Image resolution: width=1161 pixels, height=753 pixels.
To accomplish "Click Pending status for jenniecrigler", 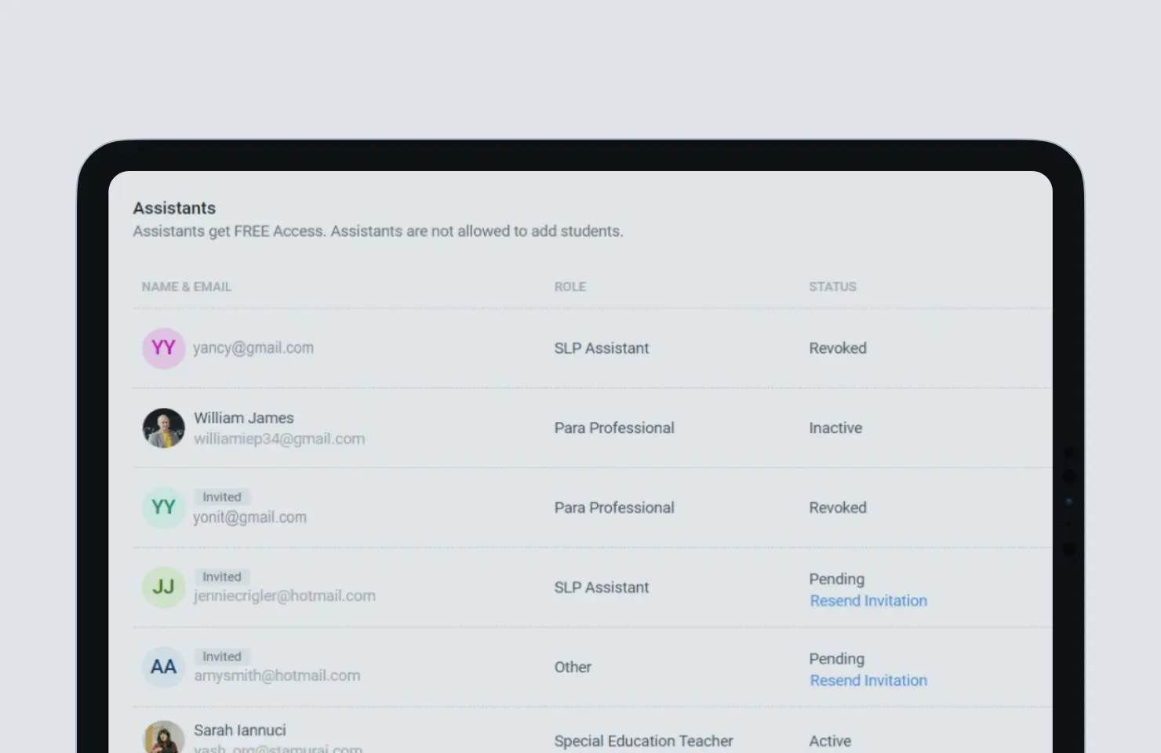I will [837, 580].
